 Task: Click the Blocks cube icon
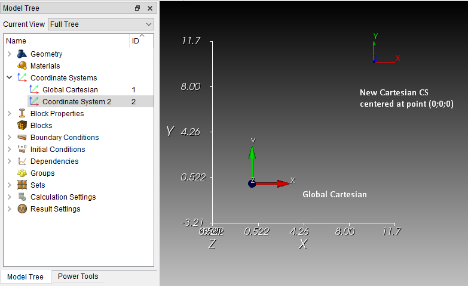pyautogui.click(x=22, y=125)
